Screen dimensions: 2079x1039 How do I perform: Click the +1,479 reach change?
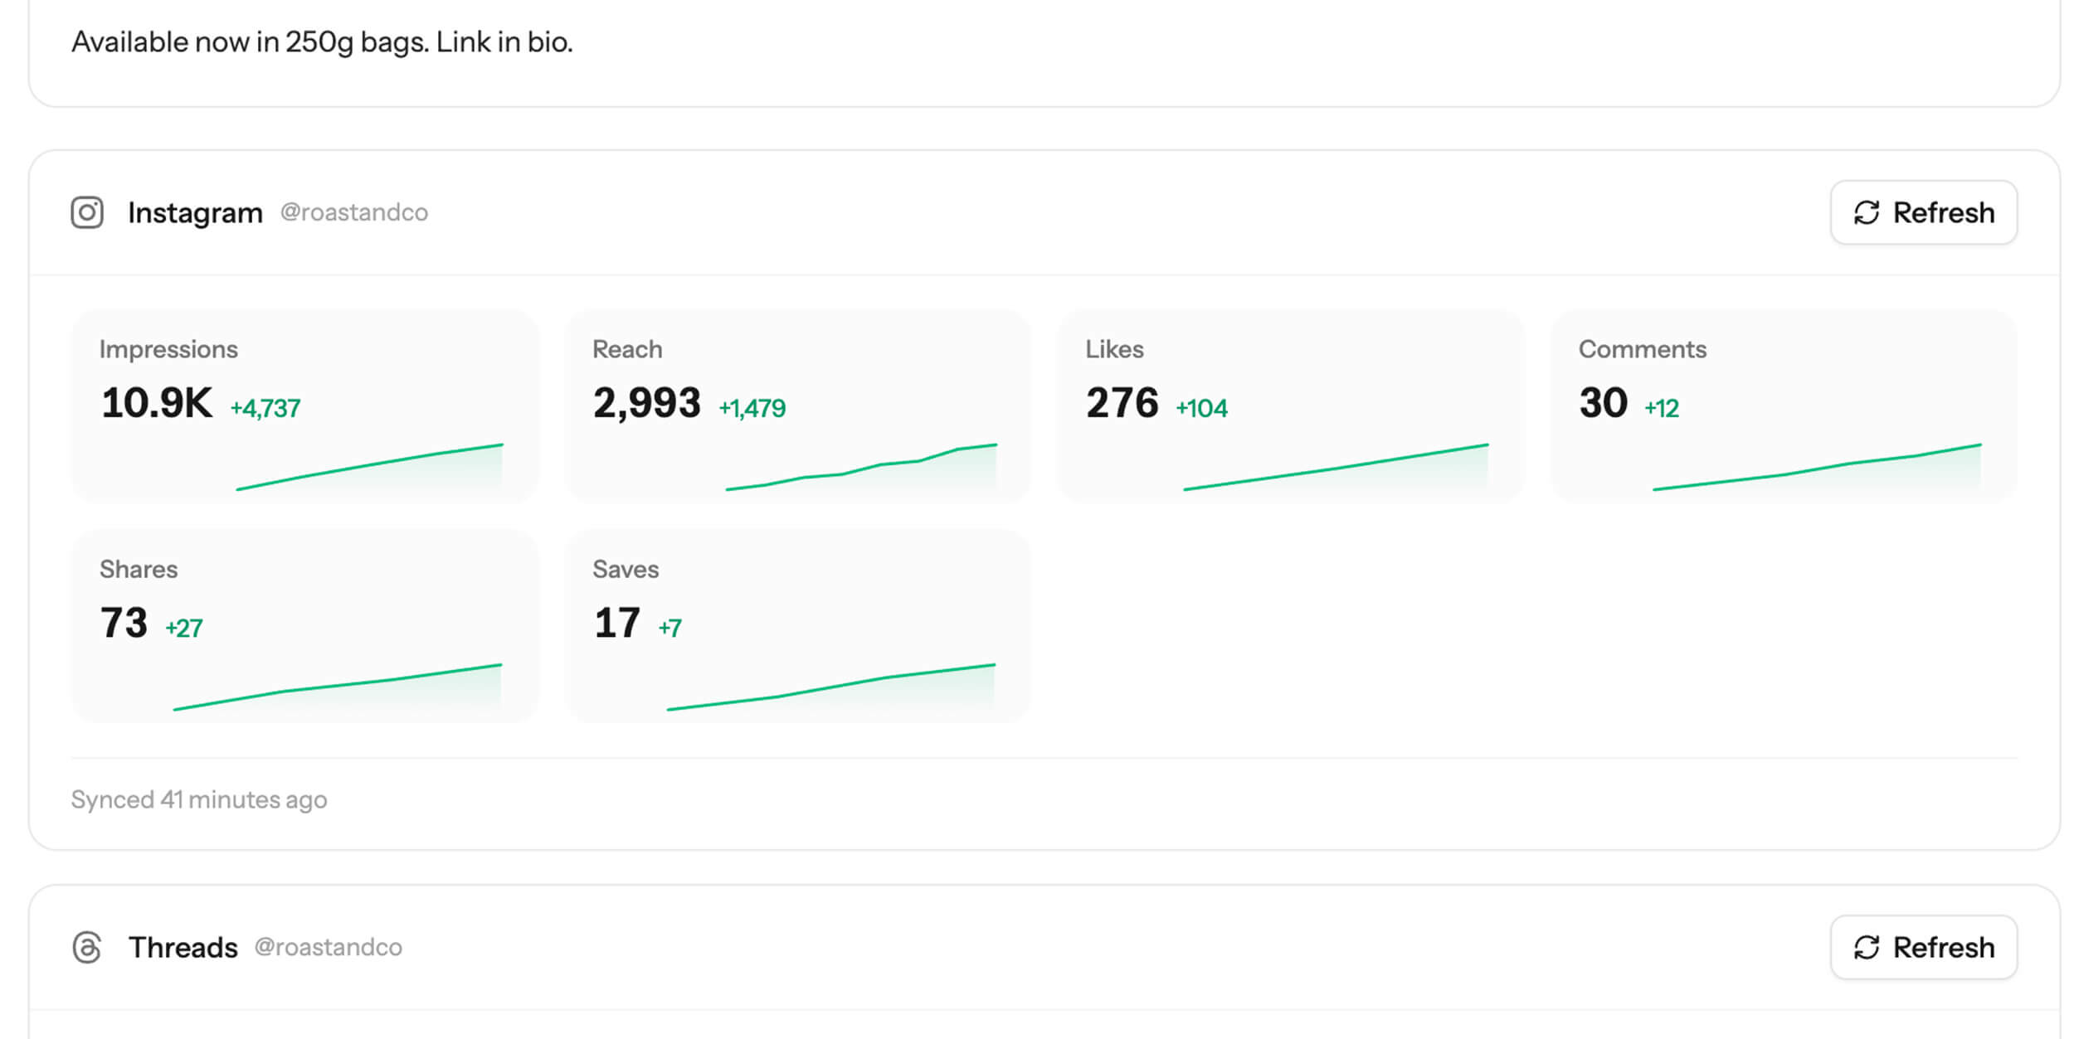click(x=752, y=408)
